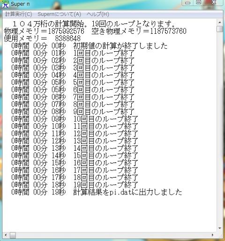Click the pi.datに出力しました result line
The width and height of the screenshot is (225, 241).
[97, 192]
